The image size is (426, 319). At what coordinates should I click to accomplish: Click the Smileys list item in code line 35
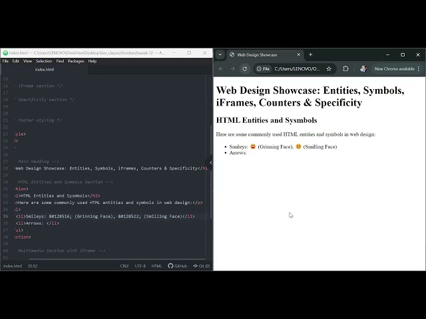pyautogui.click(x=105, y=216)
